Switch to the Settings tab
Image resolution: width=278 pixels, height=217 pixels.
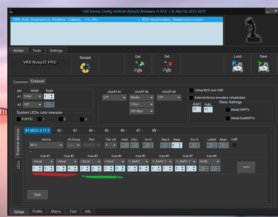point(56,50)
